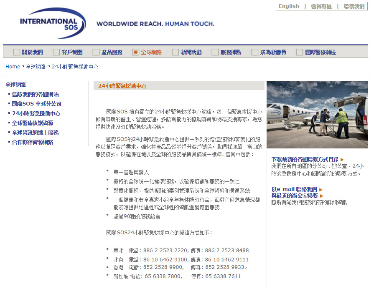The width and height of the screenshot is (379, 286).
Task: Open 造訪我們的各國網站 in the sidebar
Action: (35, 94)
